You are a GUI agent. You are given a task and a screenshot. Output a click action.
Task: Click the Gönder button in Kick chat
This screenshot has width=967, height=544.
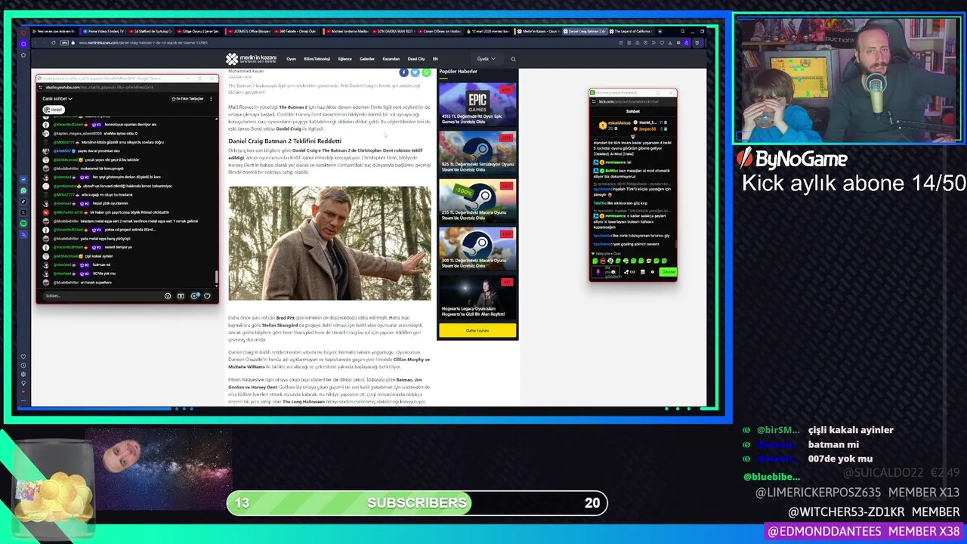[x=668, y=272]
